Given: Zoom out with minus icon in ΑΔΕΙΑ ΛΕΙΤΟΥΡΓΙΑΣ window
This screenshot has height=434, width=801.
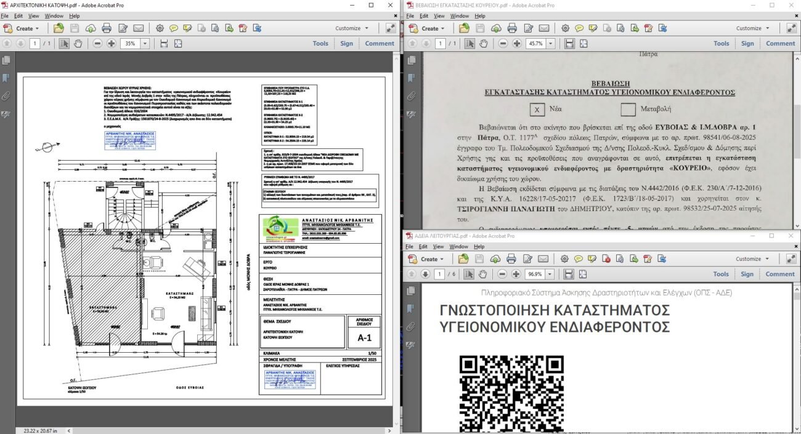Looking at the screenshot, I should click(503, 275).
